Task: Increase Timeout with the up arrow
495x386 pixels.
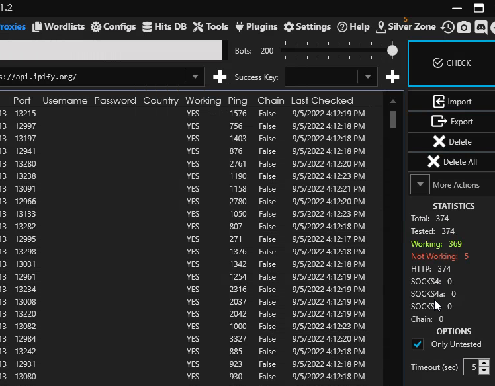Action: coord(484,363)
